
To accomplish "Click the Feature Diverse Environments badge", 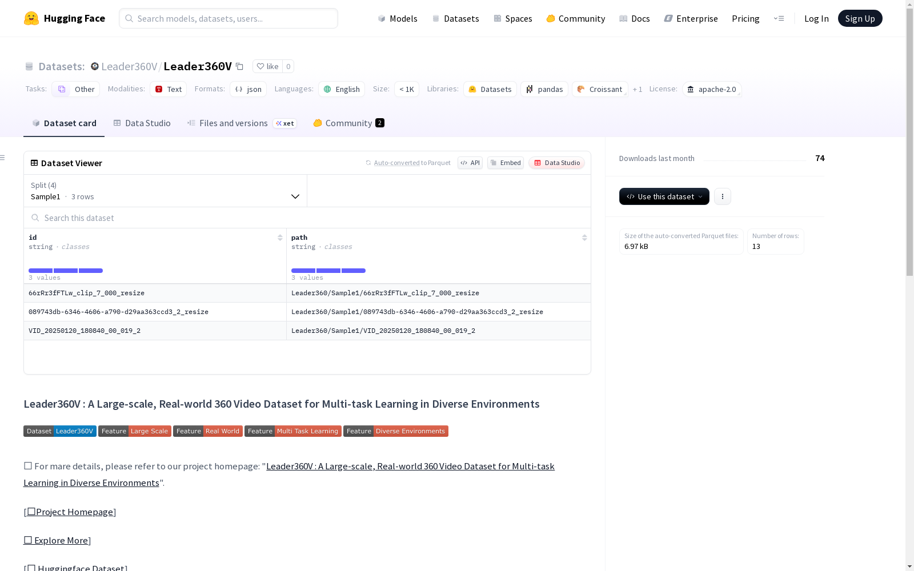I will tap(396, 431).
